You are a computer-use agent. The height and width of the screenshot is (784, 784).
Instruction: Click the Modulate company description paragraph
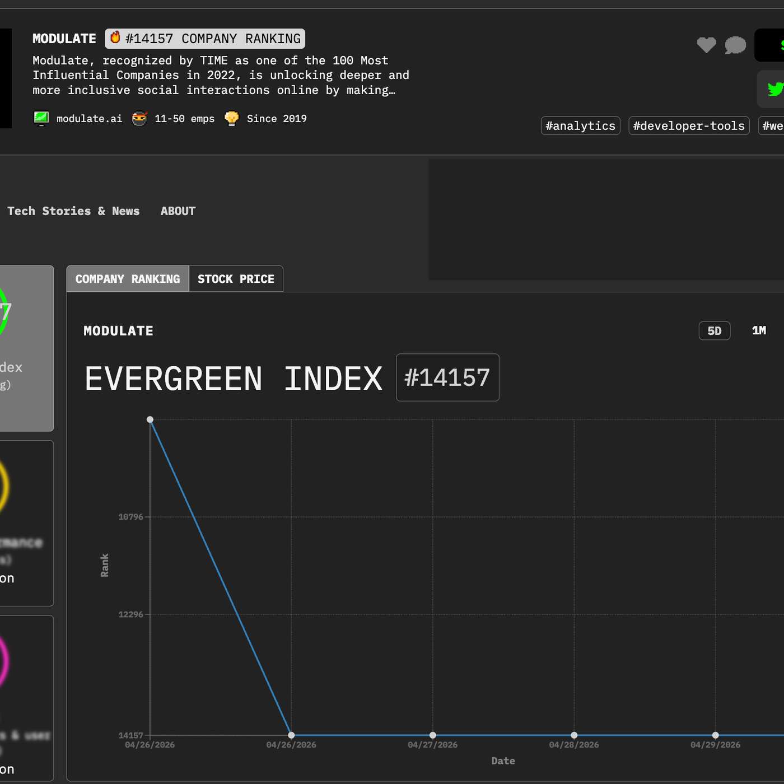(221, 75)
